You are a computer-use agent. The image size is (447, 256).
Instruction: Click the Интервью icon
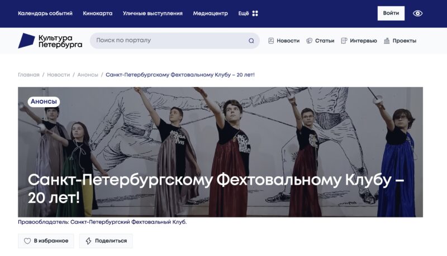(344, 41)
